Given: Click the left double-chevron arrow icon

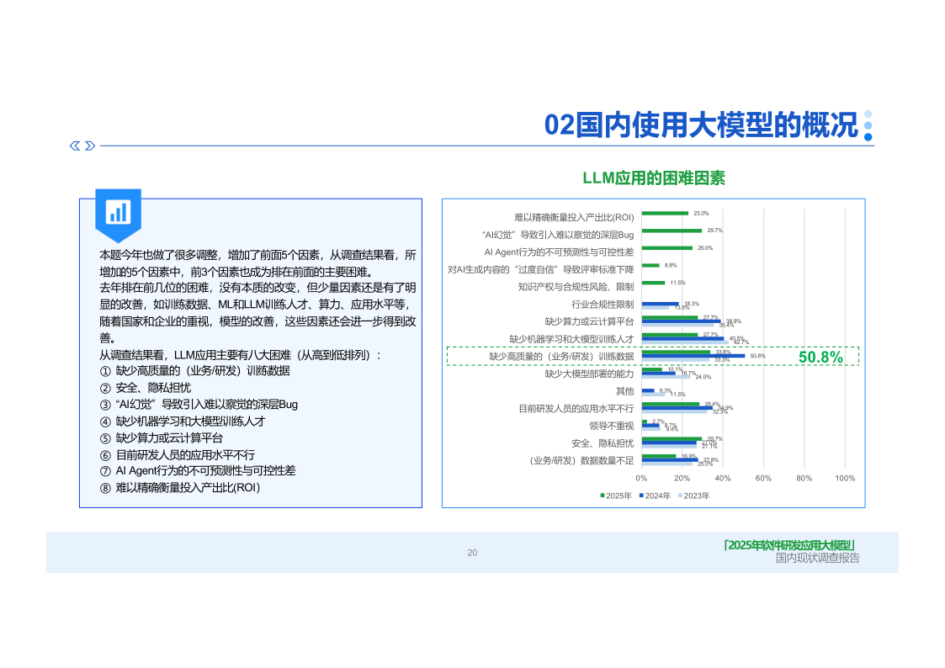Looking at the screenshot, I should 75,146.
